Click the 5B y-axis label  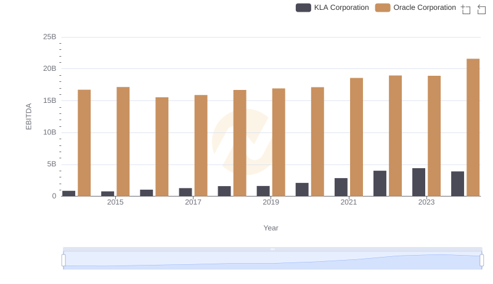pos(52,164)
